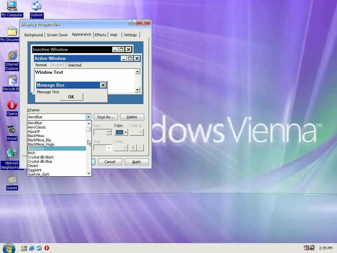
Task: Open the My Documents folder icon
Action: pyautogui.click(x=12, y=31)
